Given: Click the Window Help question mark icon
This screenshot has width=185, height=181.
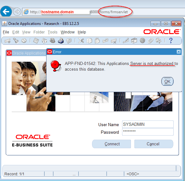Looking at the screenshot, I should click(x=171, y=41).
